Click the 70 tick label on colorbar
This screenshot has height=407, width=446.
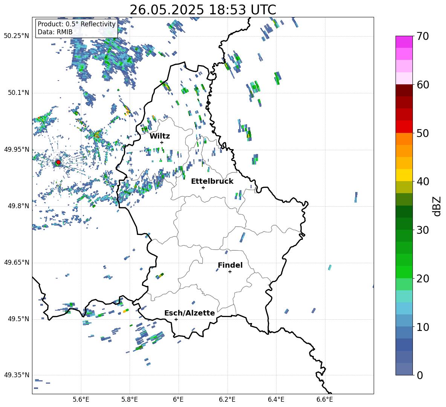[422, 37]
